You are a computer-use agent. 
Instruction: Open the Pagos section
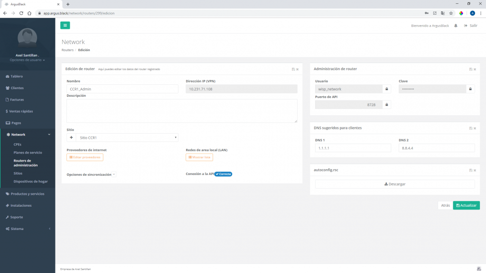(13, 123)
